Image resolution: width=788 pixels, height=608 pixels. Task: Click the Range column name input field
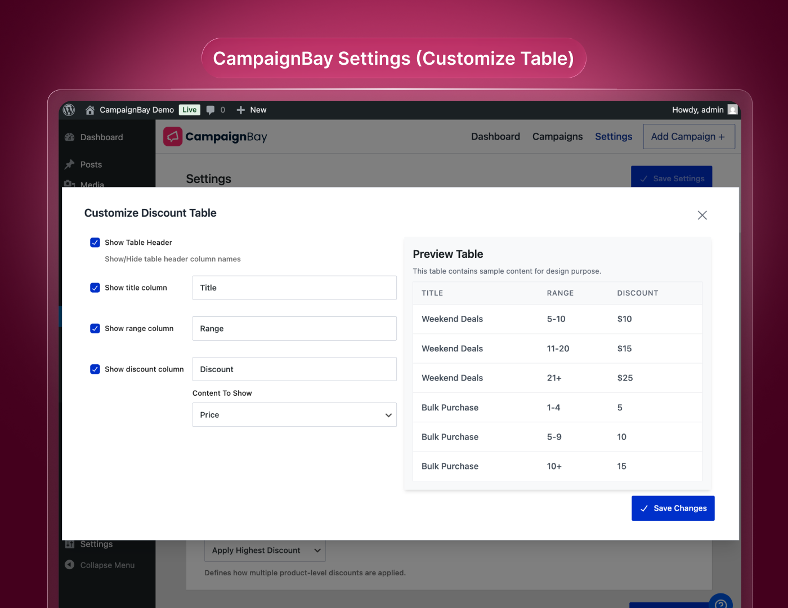(x=294, y=329)
